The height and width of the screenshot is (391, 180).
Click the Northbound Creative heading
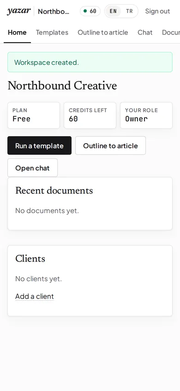pos(62,86)
